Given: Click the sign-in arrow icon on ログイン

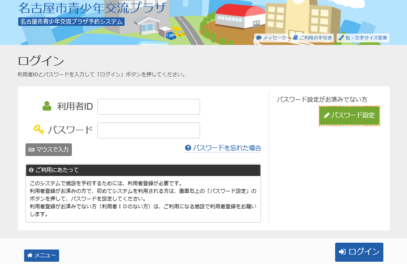Looking at the screenshot, I should pos(342,252).
